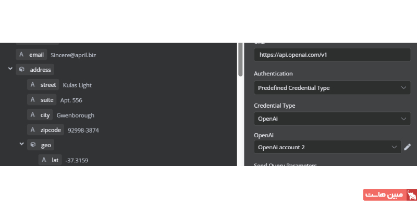Open the Authentication dropdown
This screenshot has width=417, height=208.
point(332,88)
